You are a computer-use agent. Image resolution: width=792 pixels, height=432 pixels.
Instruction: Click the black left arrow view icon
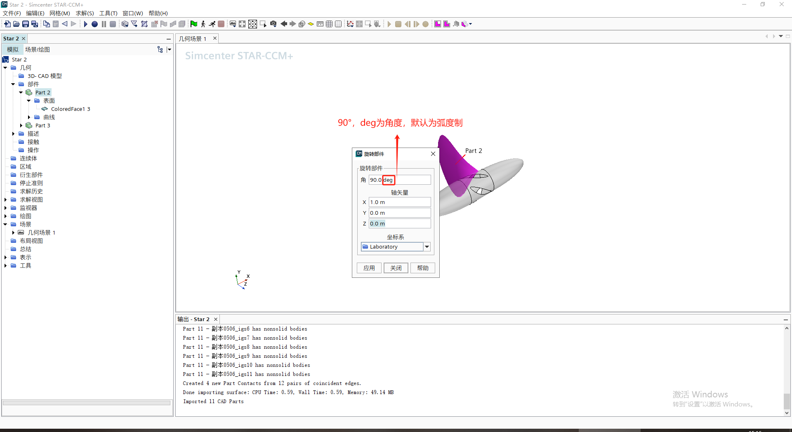pyautogui.click(x=284, y=24)
